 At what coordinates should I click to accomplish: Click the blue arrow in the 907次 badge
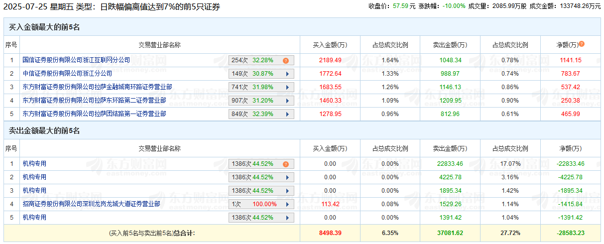(287, 101)
